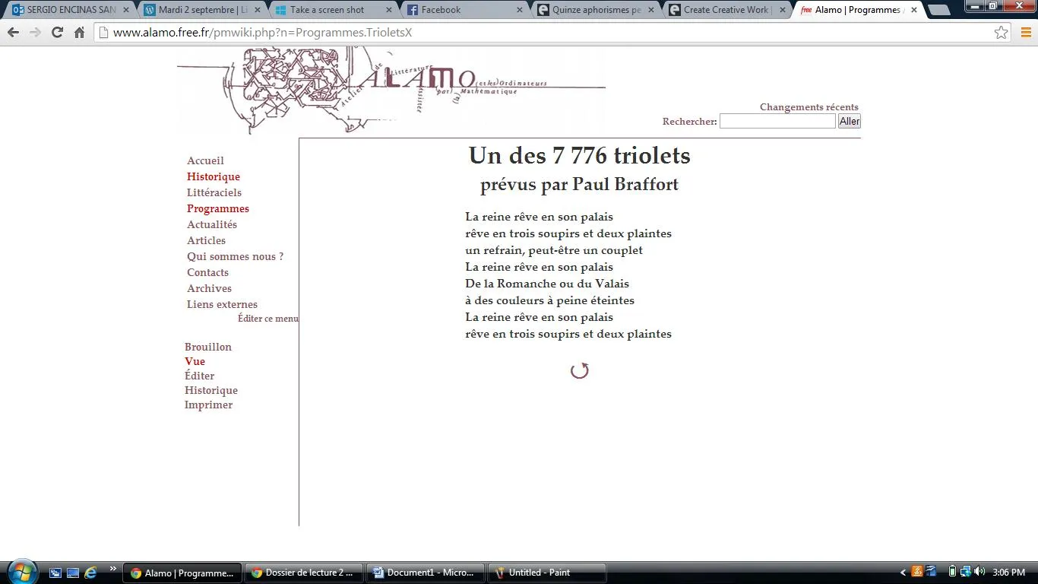Bookmark this page with the star icon
The width and height of the screenshot is (1038, 584).
(1001, 33)
